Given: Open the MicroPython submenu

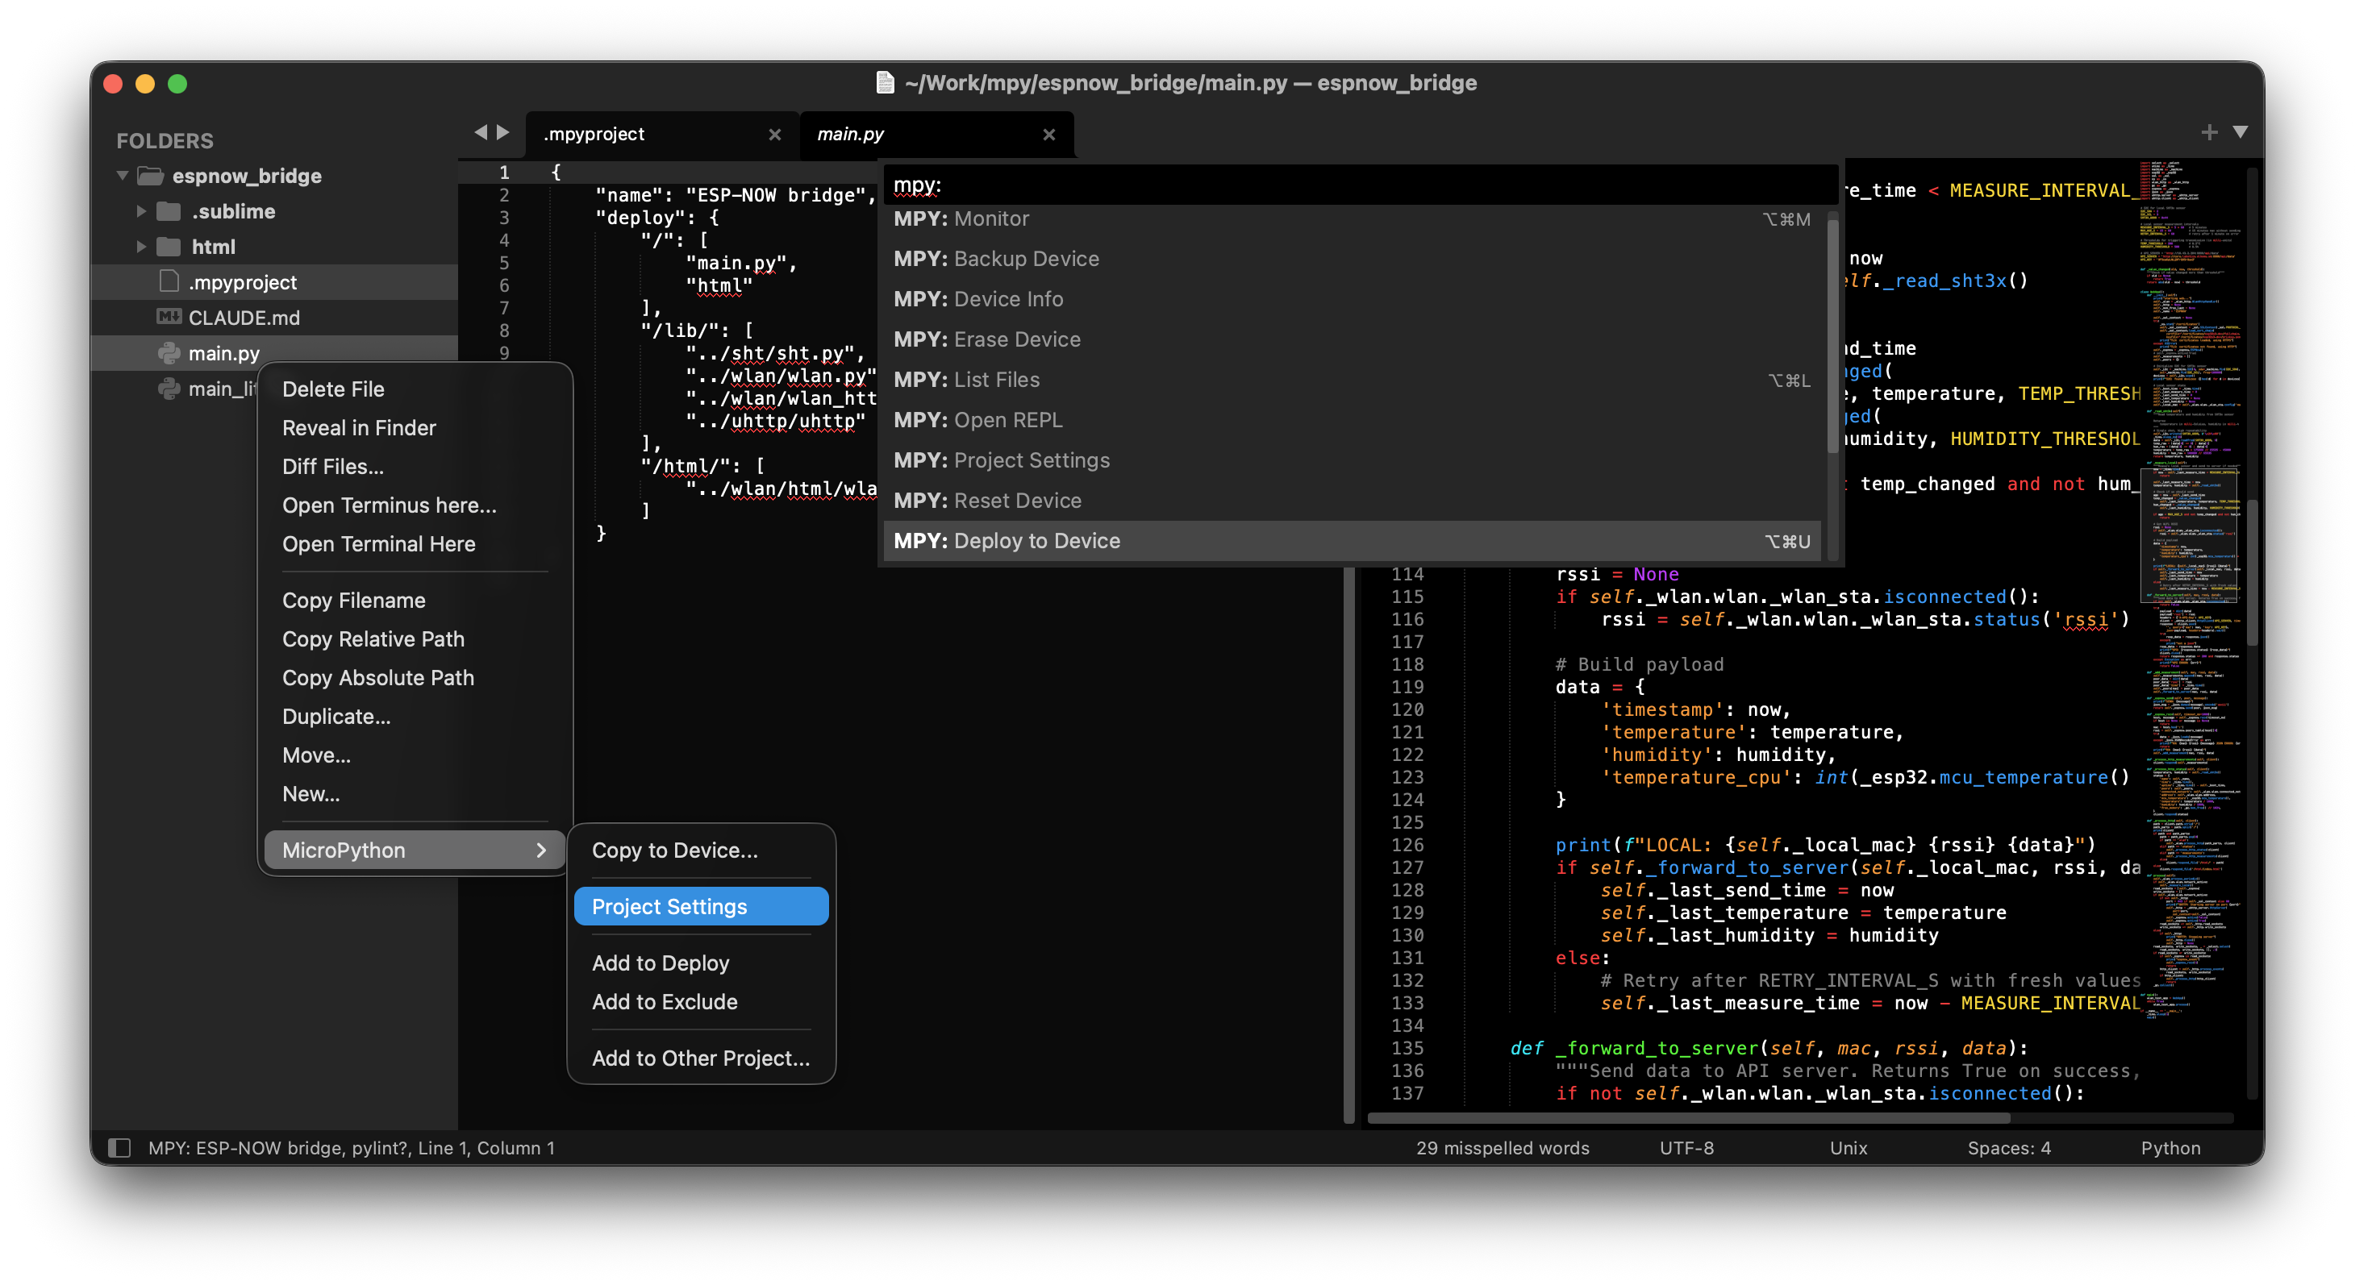Looking at the screenshot, I should pyautogui.click(x=344, y=849).
